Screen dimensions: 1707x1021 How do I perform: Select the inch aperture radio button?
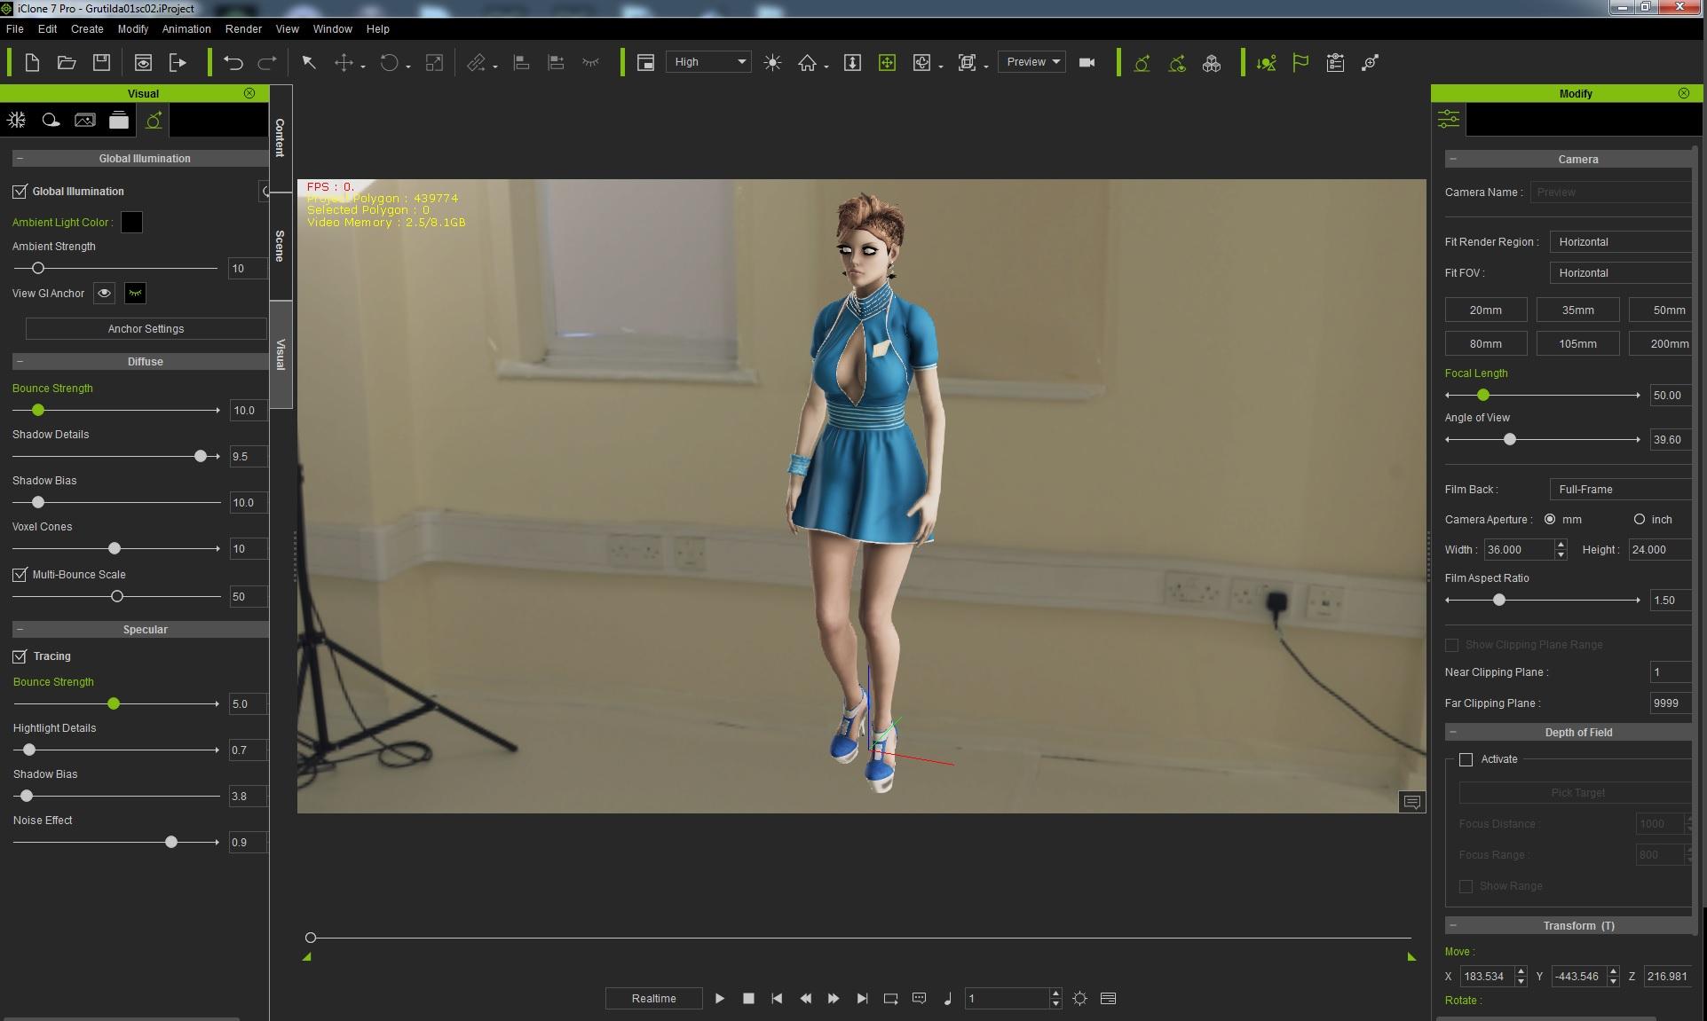click(x=1639, y=519)
